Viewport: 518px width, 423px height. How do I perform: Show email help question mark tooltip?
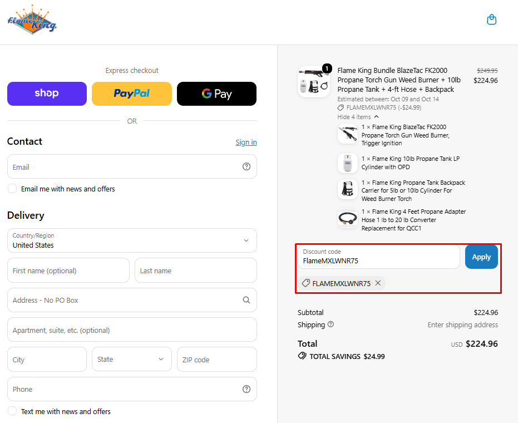(246, 166)
